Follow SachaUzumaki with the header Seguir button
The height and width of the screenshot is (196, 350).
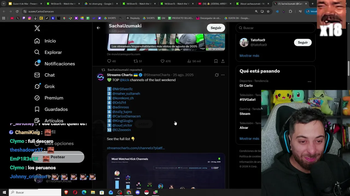pos(216,28)
